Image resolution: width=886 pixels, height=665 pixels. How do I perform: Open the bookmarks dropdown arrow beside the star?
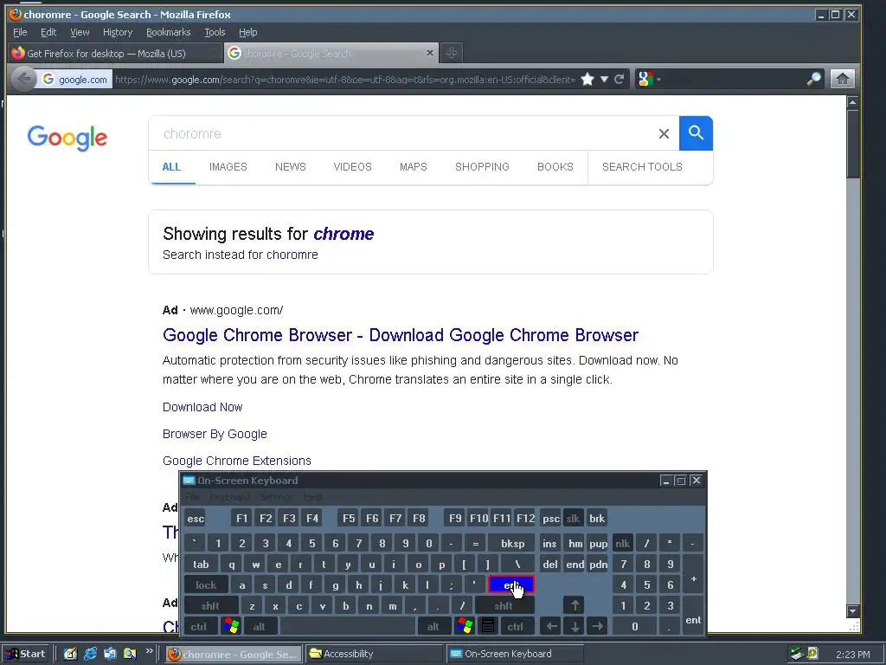click(604, 79)
